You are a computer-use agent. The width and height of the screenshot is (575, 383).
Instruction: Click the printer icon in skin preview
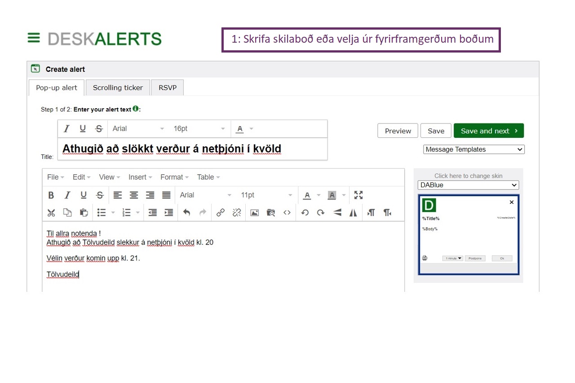[x=425, y=258]
